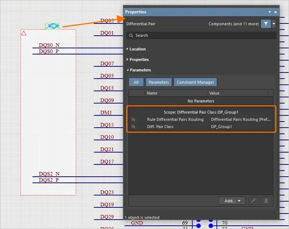Screen dimensions: 289x229
Task: Toggle visibility of Rule Differential Pairs Routing
Action: tap(133, 119)
